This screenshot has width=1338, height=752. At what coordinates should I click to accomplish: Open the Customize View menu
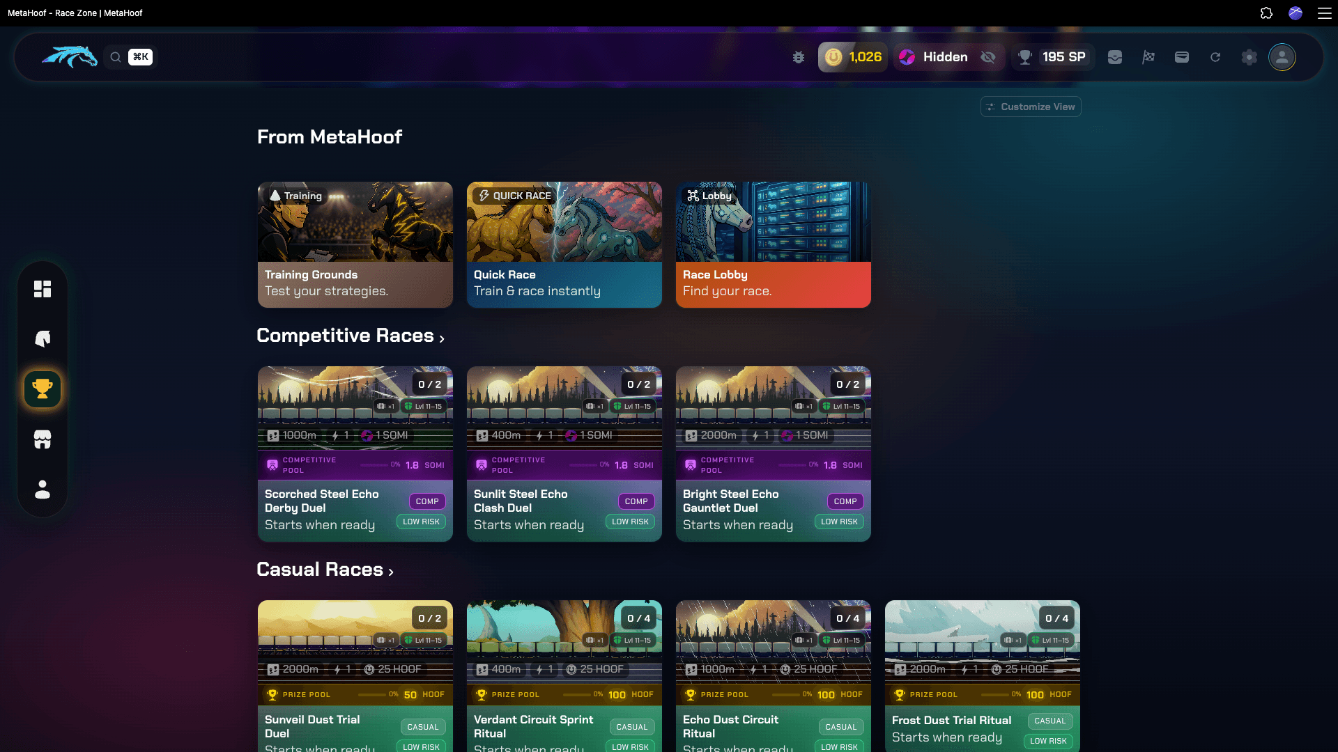1030,107
